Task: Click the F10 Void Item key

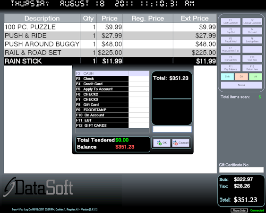Action: (252, 59)
